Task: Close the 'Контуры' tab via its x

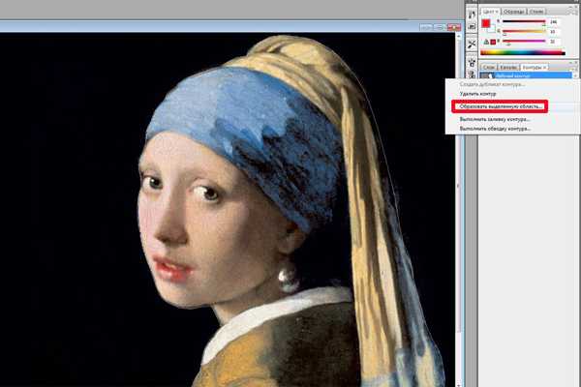Action: pos(544,68)
